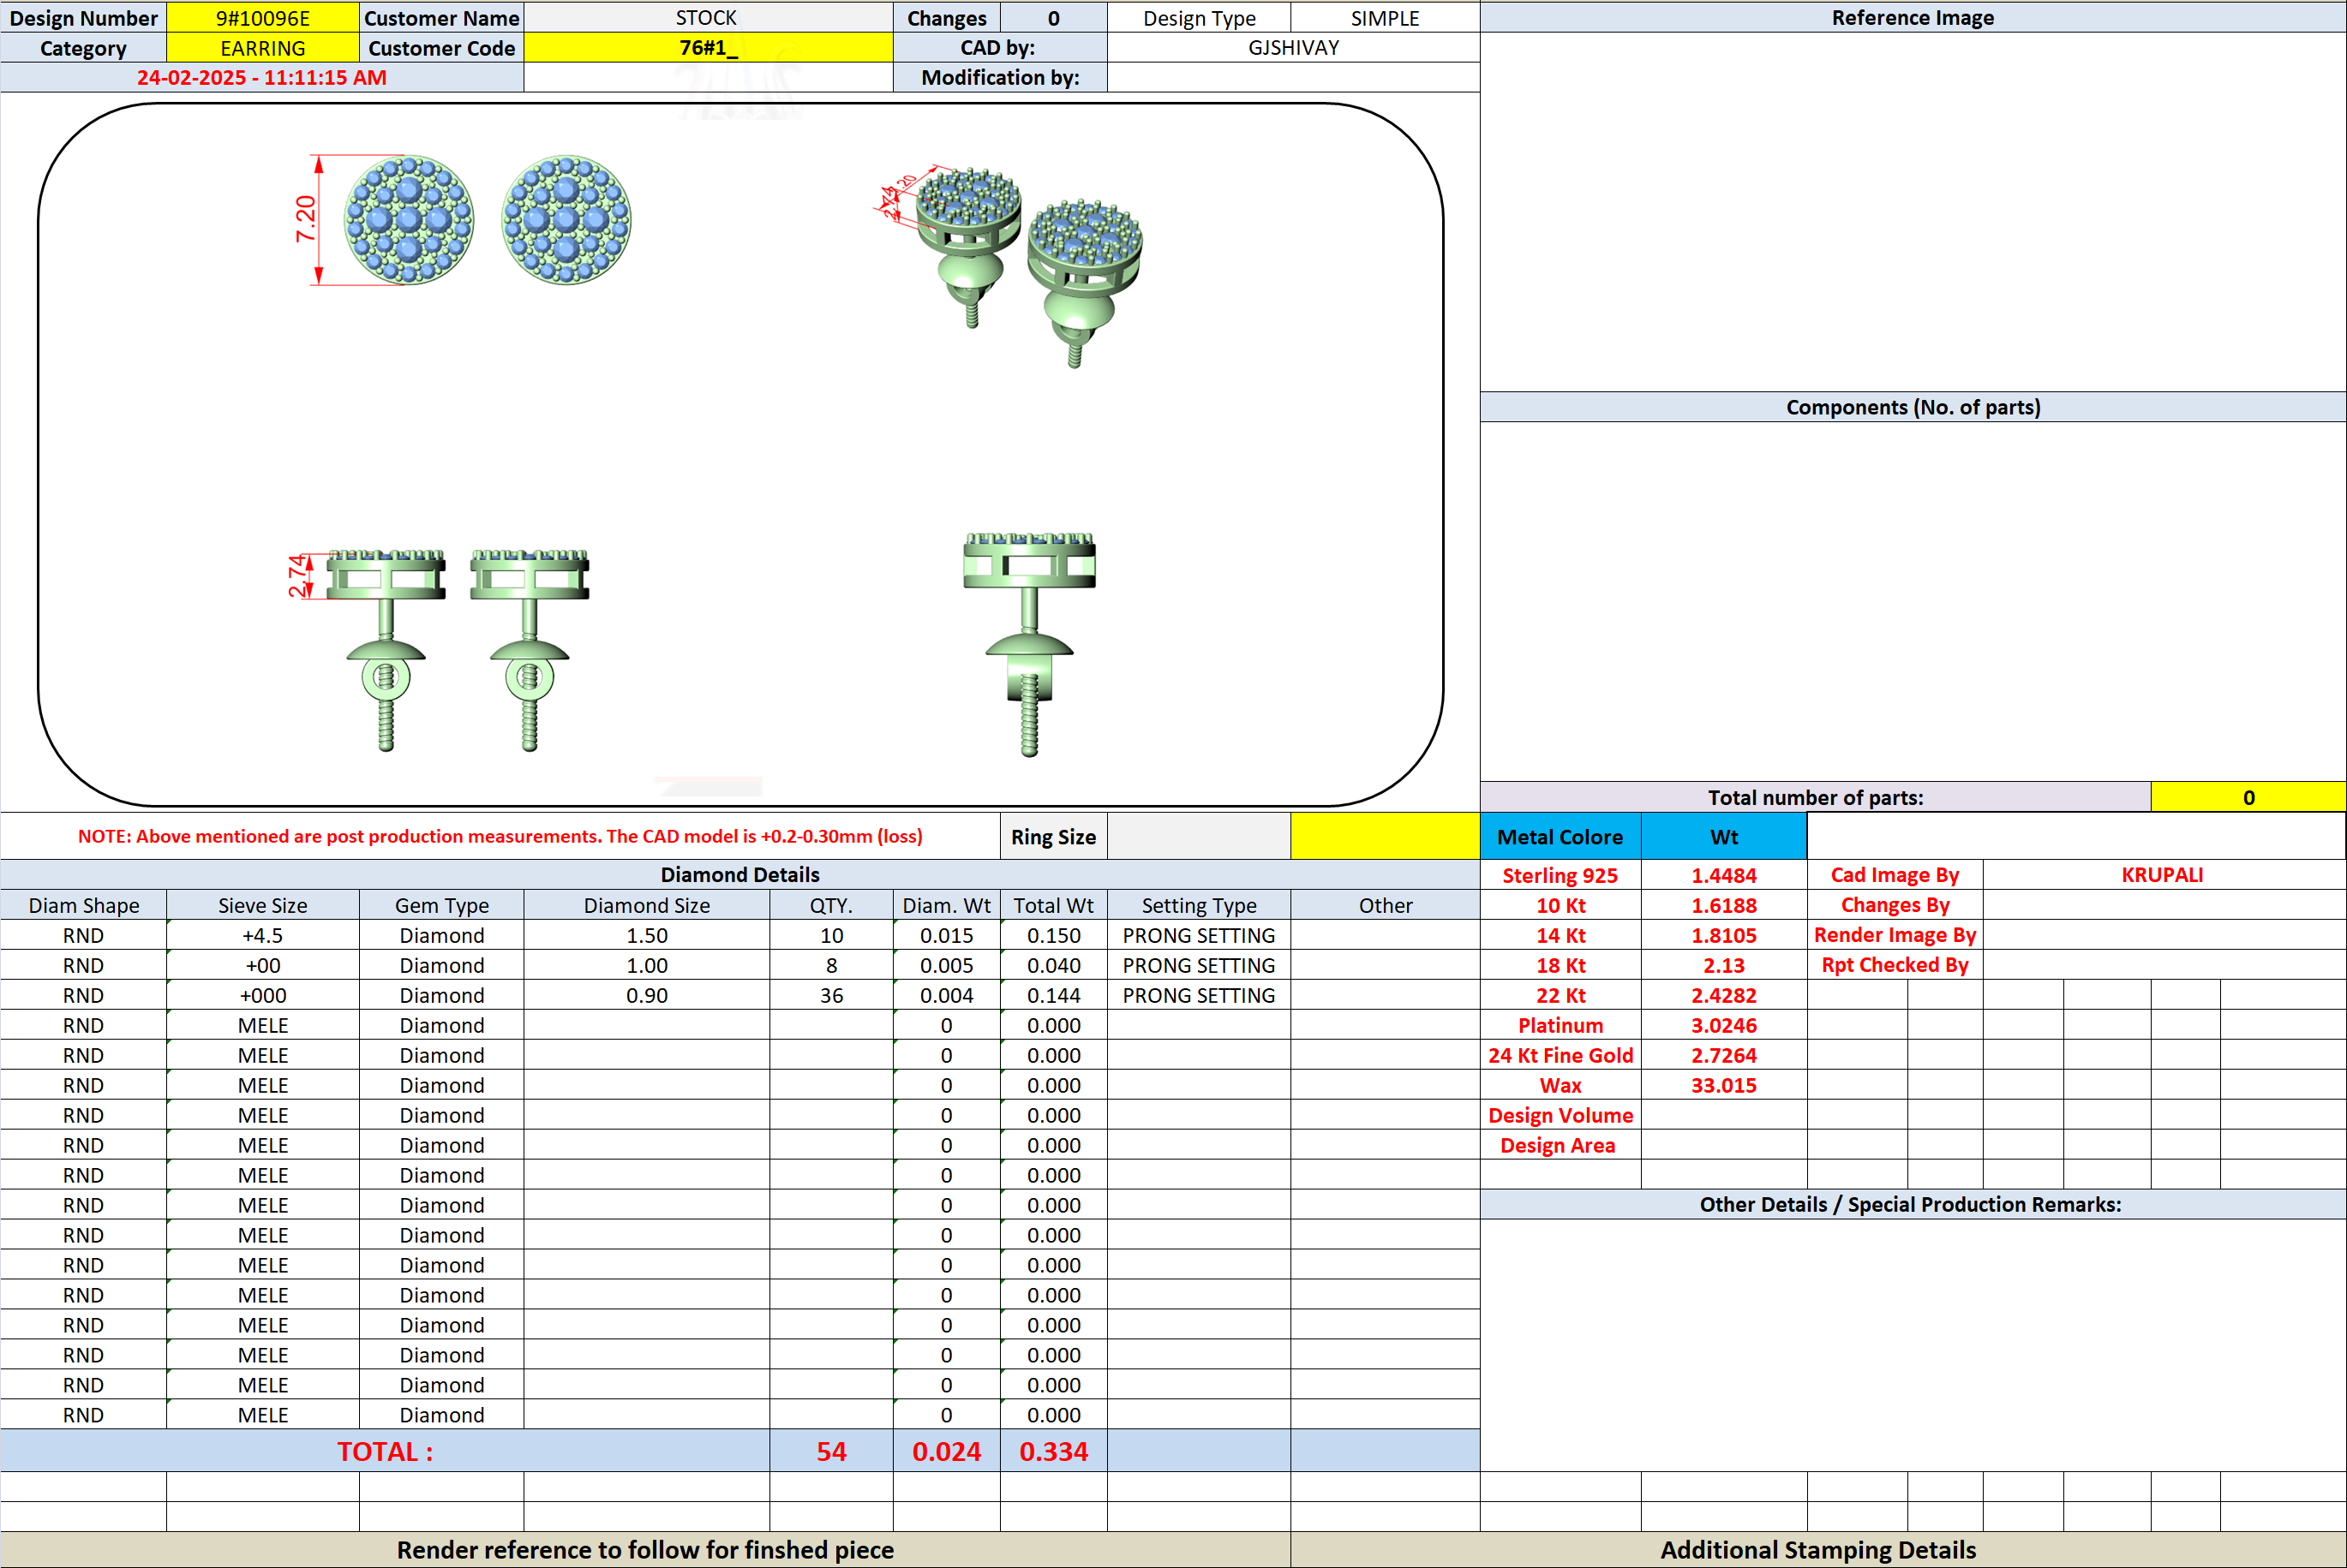Select the date 24-02-2025 - 11:11:15 AM
This screenshot has width=2347, height=1568.
pyautogui.click(x=261, y=78)
